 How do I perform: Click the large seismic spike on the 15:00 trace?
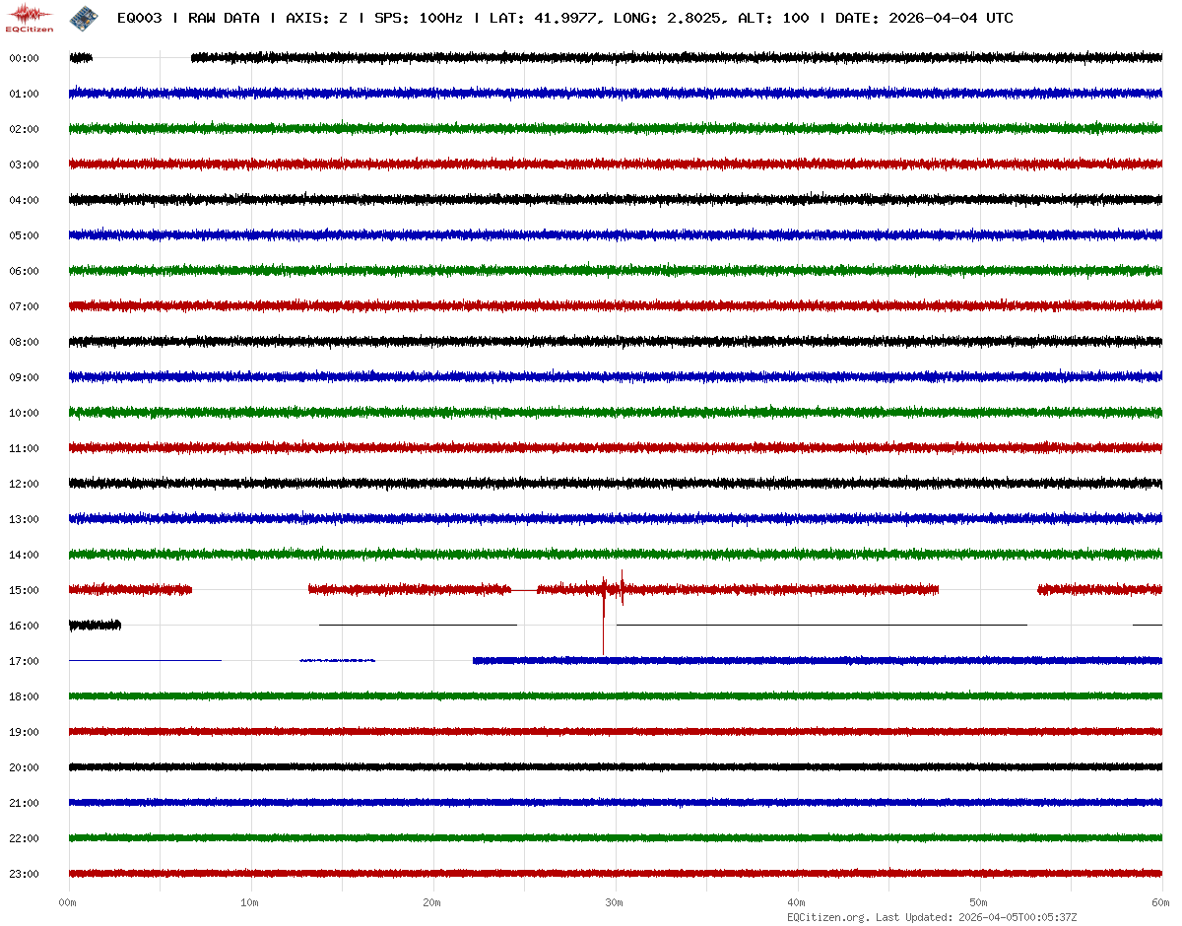tap(603, 616)
